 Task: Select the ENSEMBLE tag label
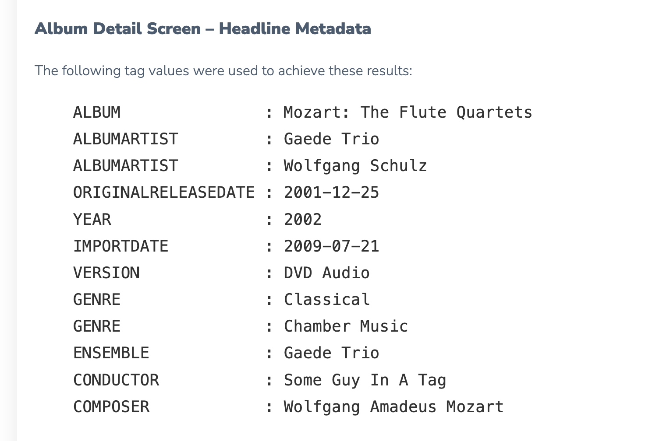tap(111, 353)
